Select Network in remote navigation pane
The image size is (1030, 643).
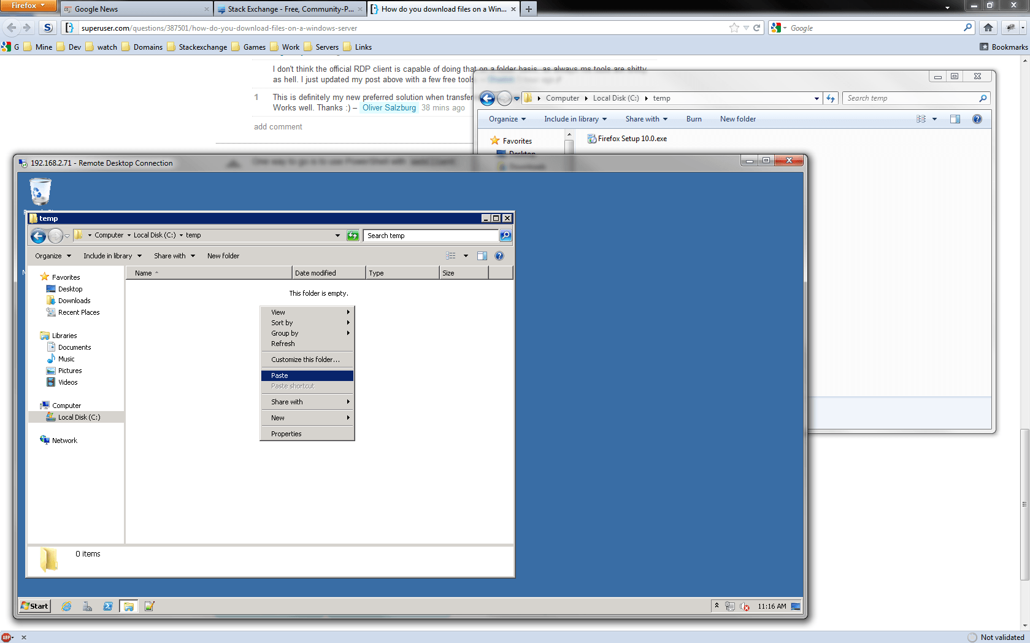point(58,441)
